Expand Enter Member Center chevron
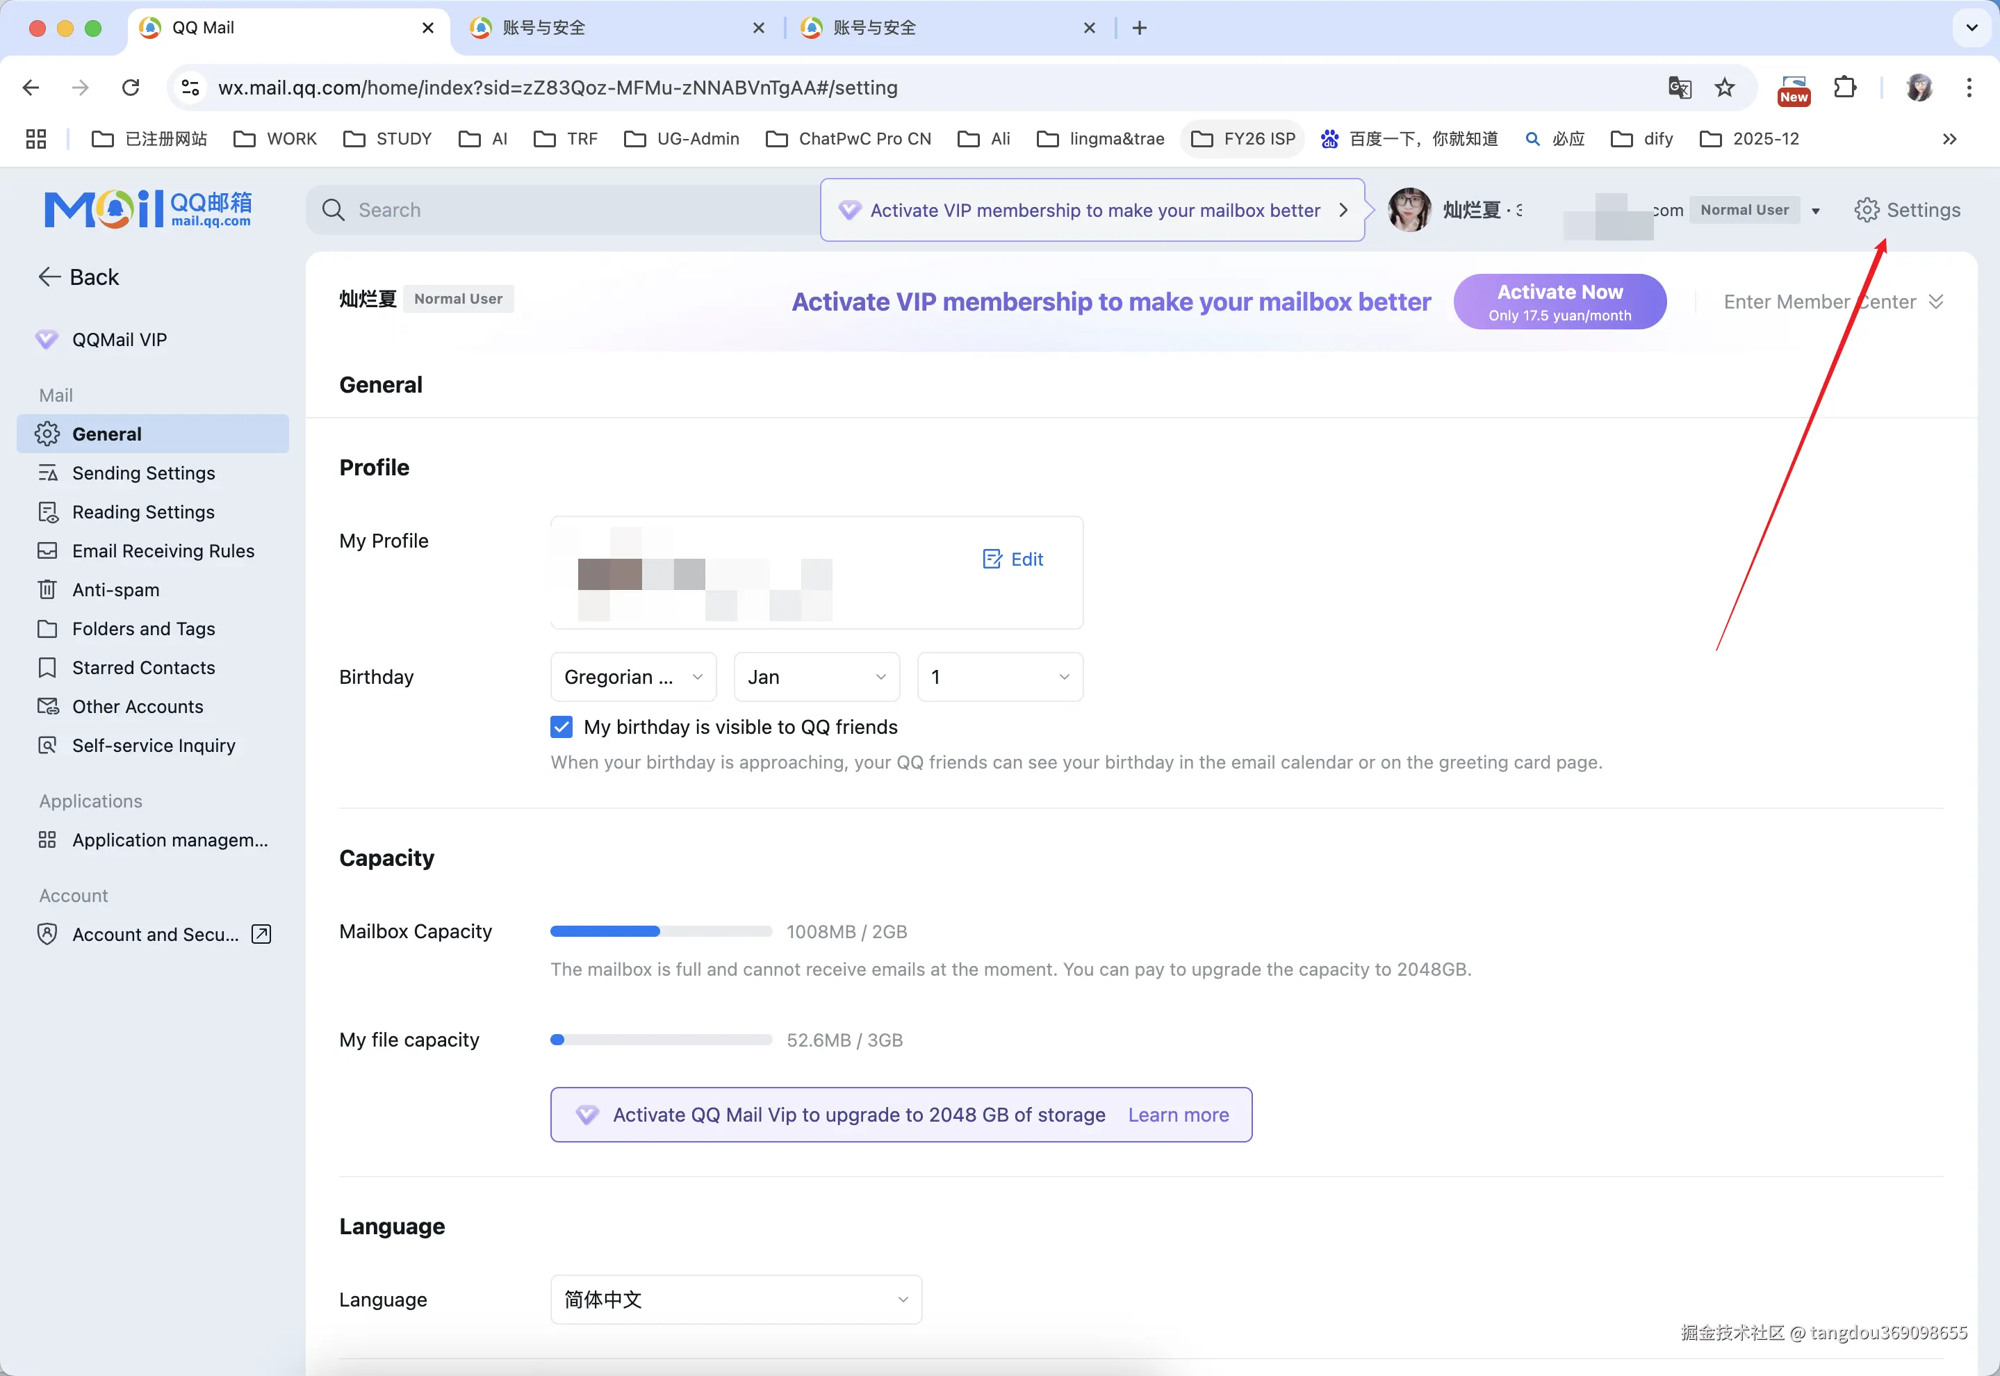The image size is (2000, 1376). [1936, 302]
